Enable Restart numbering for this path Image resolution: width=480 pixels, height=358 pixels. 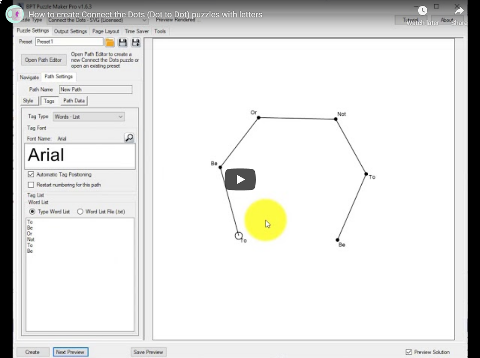tap(31, 184)
